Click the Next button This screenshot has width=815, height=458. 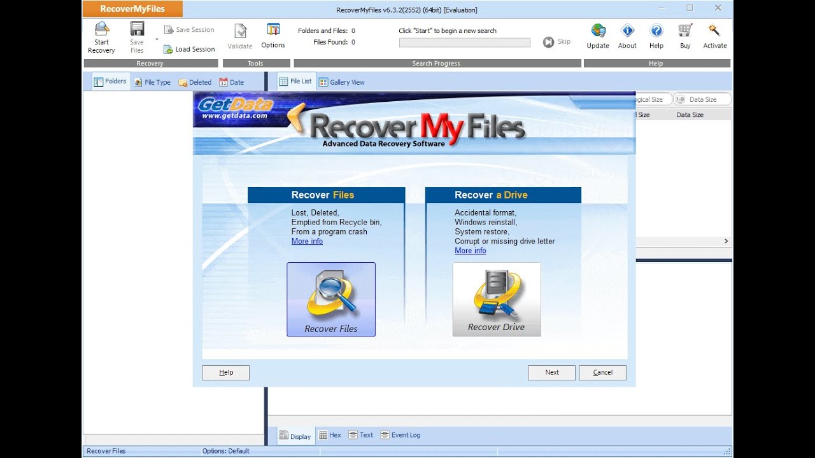tap(552, 373)
